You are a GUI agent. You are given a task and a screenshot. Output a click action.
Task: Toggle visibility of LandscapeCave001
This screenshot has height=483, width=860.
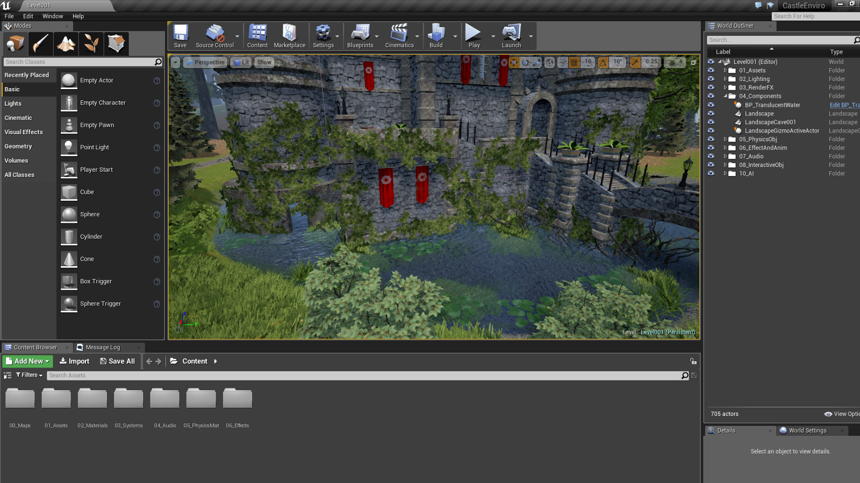pyautogui.click(x=711, y=122)
